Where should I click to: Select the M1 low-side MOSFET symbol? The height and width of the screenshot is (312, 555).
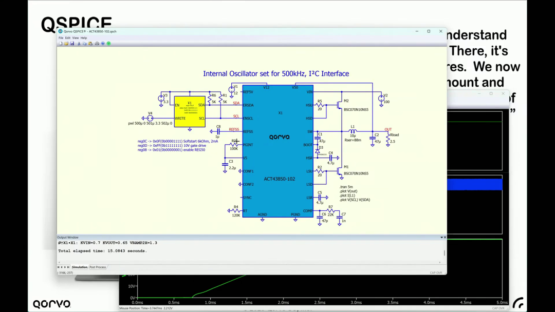(x=339, y=171)
